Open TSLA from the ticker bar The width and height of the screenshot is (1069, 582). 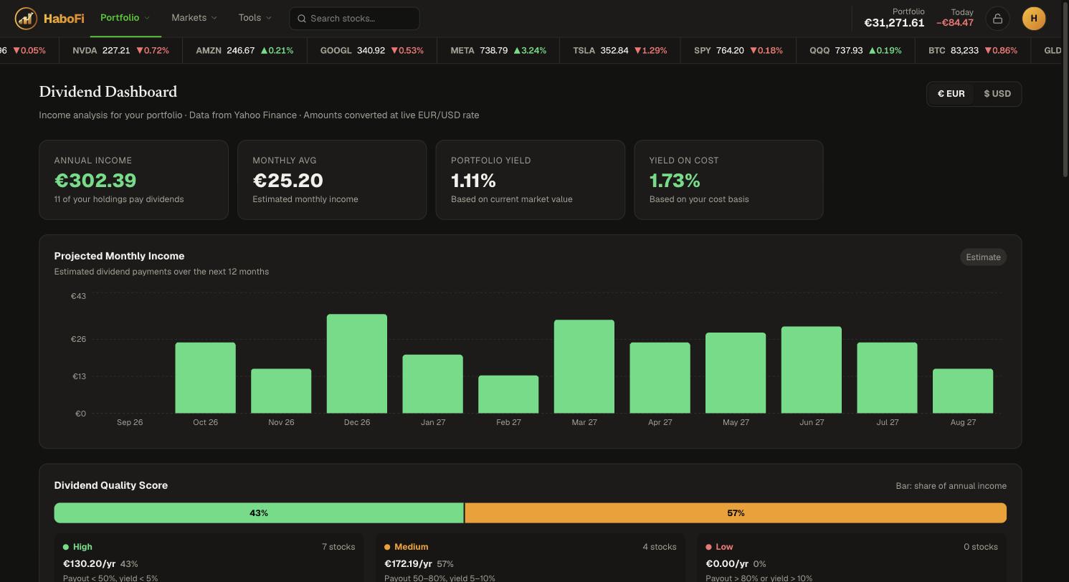(620, 51)
